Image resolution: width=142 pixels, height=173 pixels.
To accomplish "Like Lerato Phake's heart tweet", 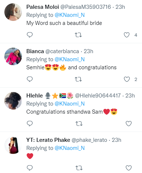I will point(128,168).
